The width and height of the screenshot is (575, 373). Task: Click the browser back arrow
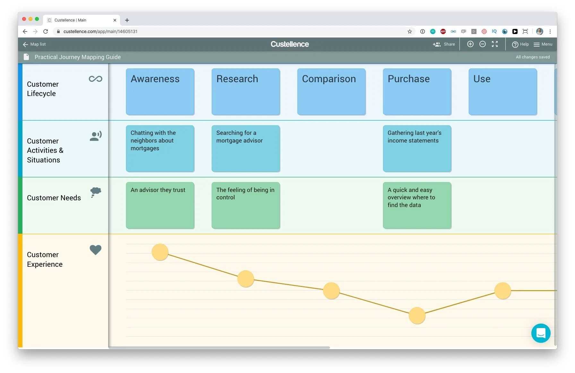(25, 31)
